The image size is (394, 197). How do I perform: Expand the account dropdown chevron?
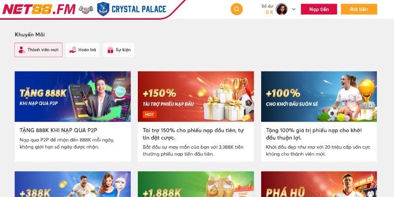pyautogui.click(x=294, y=9)
